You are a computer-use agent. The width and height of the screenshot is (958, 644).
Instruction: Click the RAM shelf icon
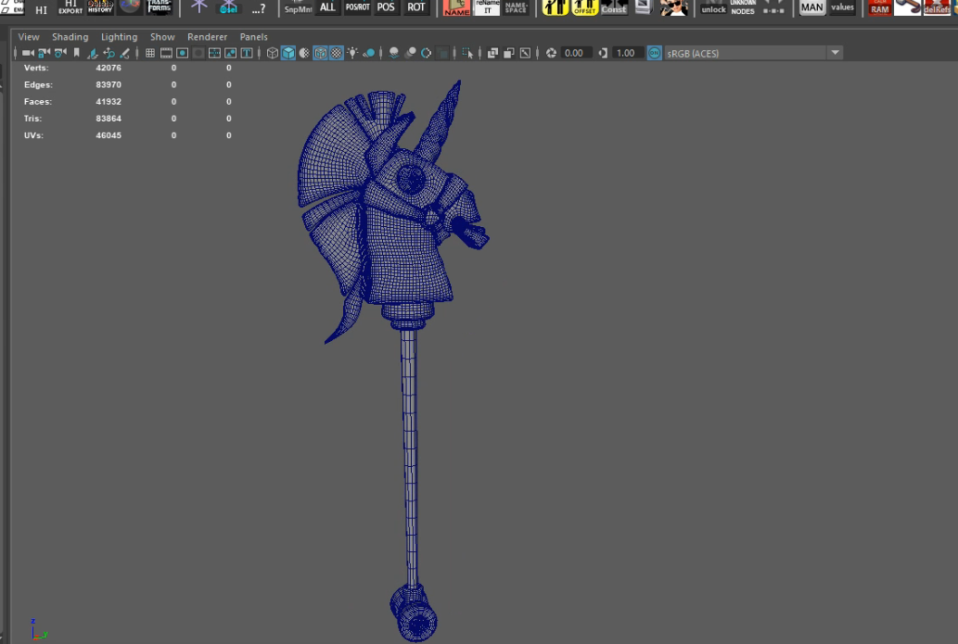tap(877, 9)
